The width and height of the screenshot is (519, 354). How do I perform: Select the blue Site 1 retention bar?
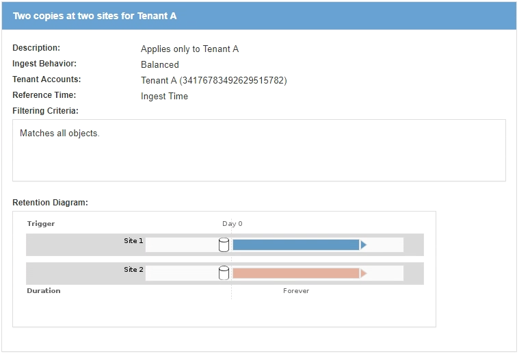tap(295, 244)
